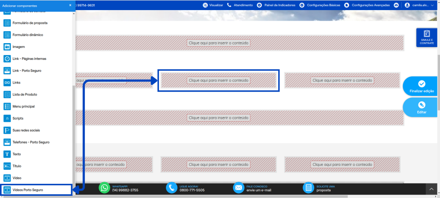Click the Telefones - Porto Seguro icon

click(x=7, y=142)
